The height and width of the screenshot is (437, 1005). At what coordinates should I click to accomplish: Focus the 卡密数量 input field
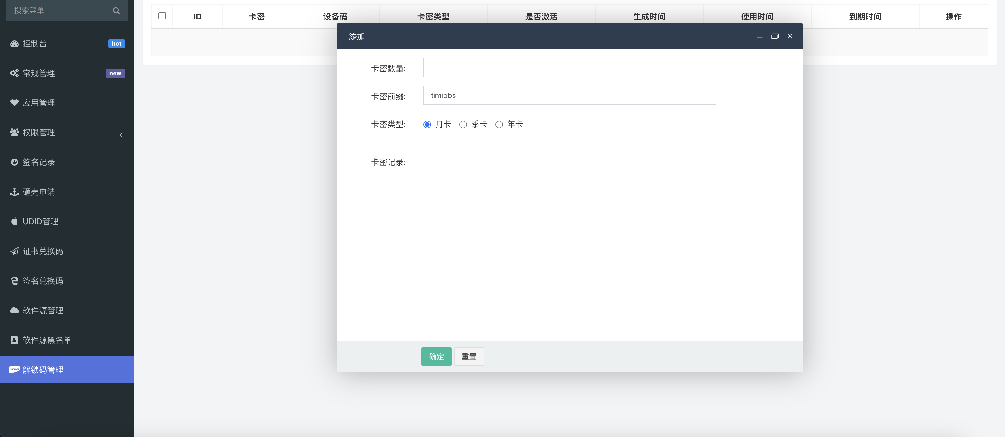[x=570, y=67]
